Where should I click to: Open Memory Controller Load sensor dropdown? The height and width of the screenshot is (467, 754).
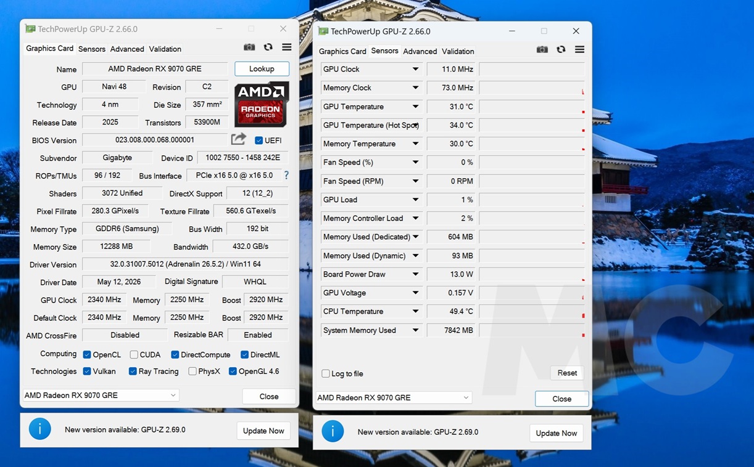click(415, 218)
